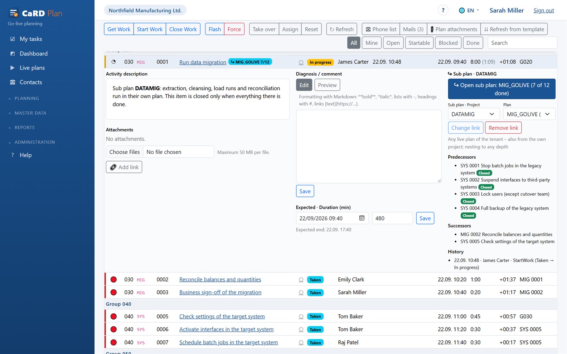Open Plan attachments toolbar button

[454, 29]
